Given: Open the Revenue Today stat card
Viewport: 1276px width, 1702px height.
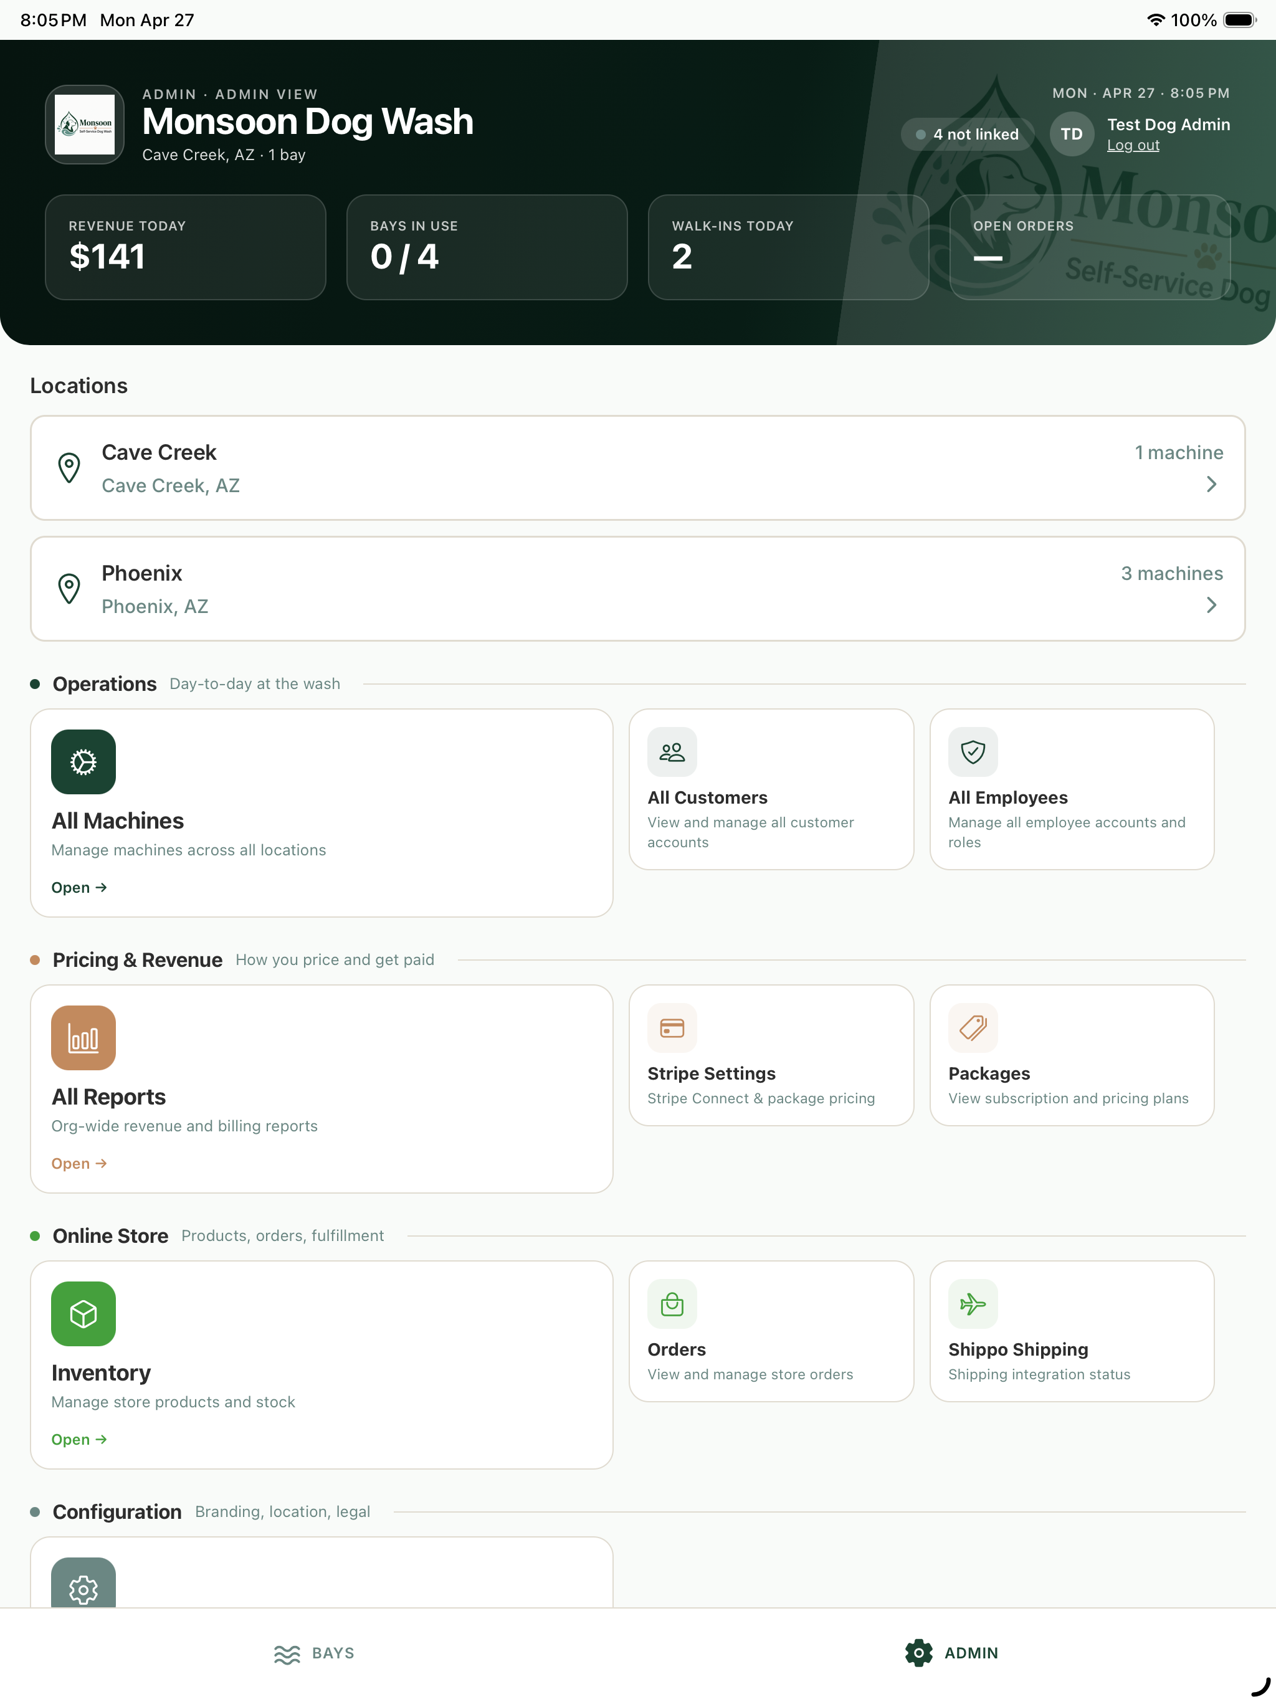Looking at the screenshot, I should pos(186,247).
